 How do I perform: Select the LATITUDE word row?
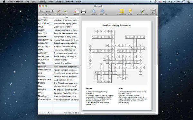tap(59, 20)
